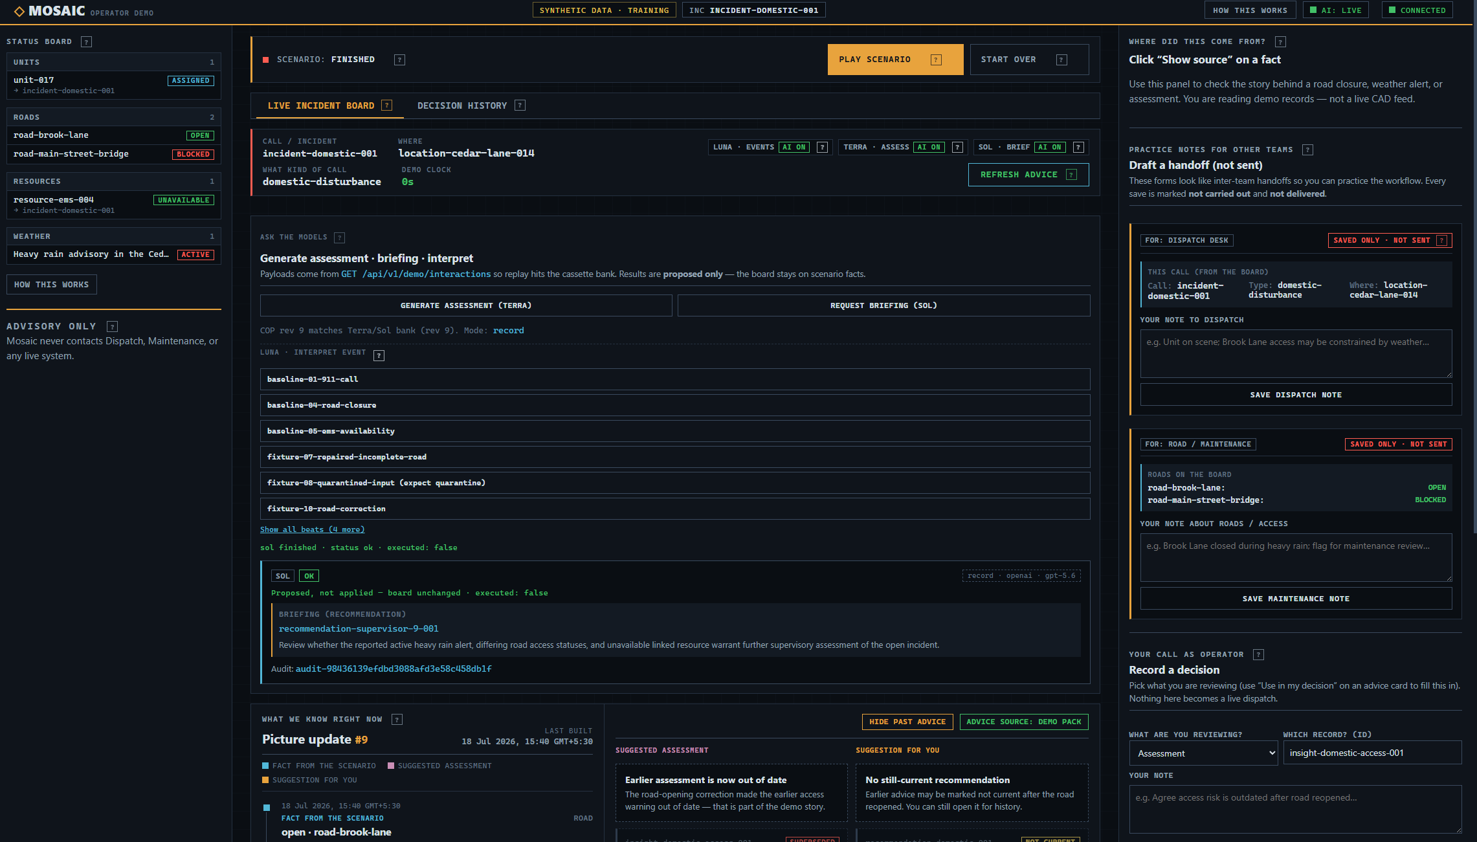Image resolution: width=1477 pixels, height=842 pixels.
Task: Click Generate Assessment (Terra) button
Action: (x=466, y=305)
